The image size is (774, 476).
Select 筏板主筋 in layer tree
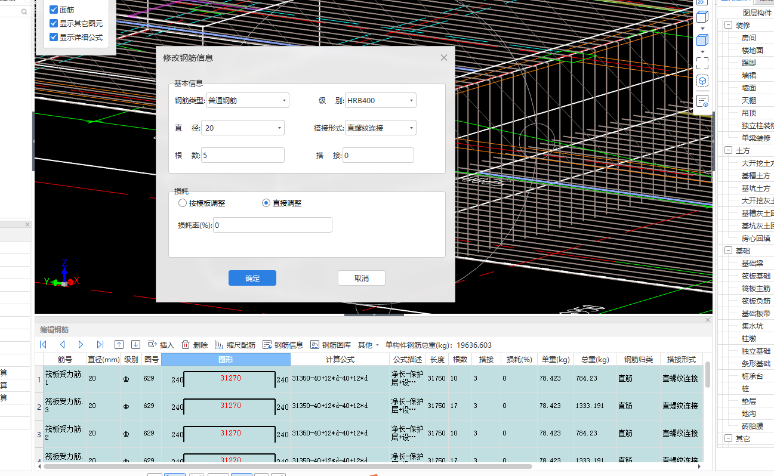(756, 288)
